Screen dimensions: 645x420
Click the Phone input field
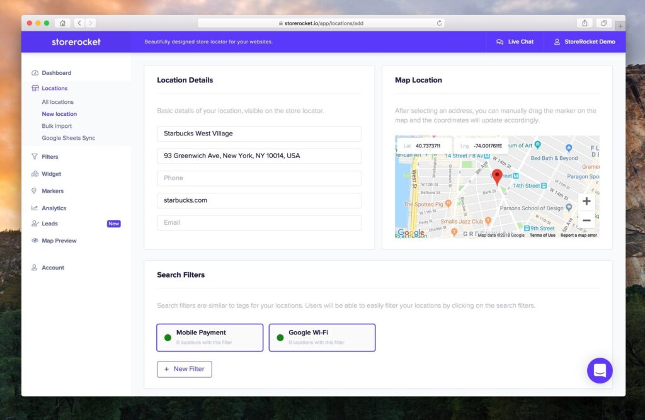(x=259, y=178)
